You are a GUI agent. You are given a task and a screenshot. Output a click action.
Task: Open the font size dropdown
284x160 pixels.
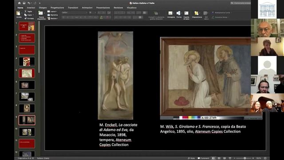[x=92, y=12]
